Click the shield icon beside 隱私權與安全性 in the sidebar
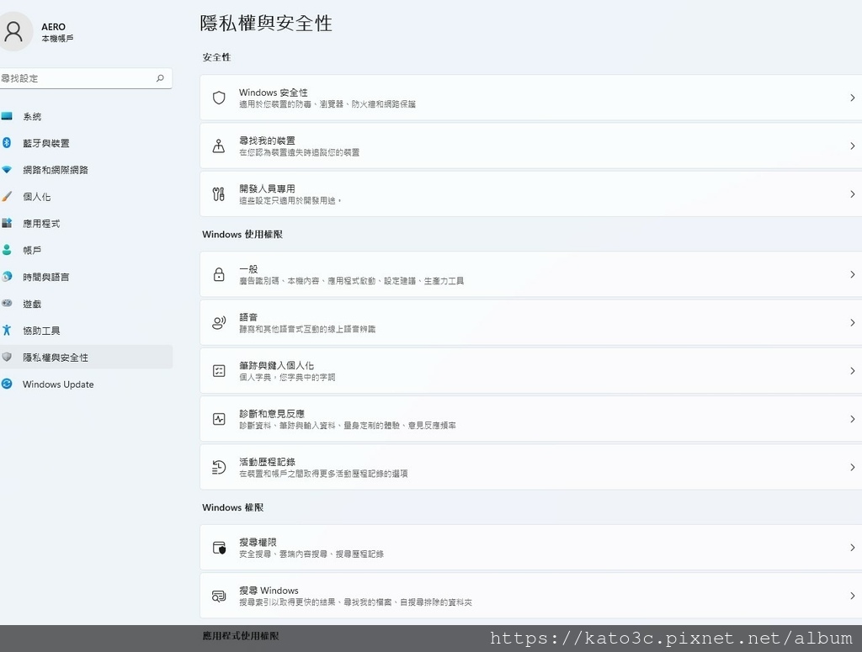Viewport: 862px width, 652px height. point(7,357)
